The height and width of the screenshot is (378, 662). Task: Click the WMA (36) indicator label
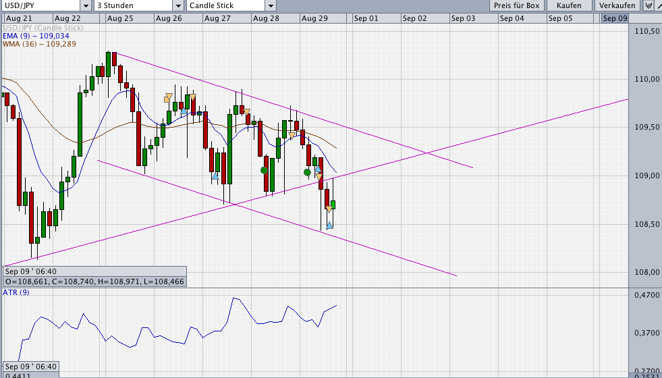click(39, 43)
